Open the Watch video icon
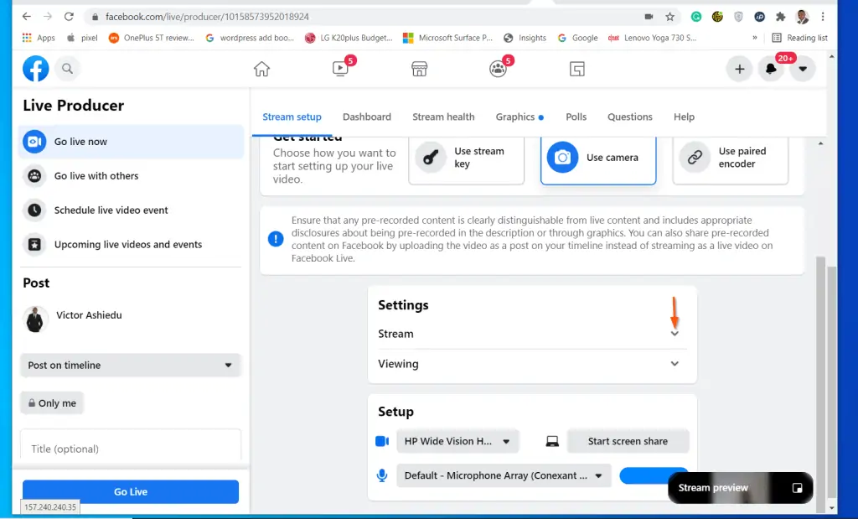858x519 pixels. [340, 69]
